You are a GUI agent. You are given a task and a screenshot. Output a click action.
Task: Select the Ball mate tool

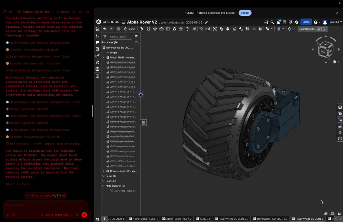pos(188,29)
